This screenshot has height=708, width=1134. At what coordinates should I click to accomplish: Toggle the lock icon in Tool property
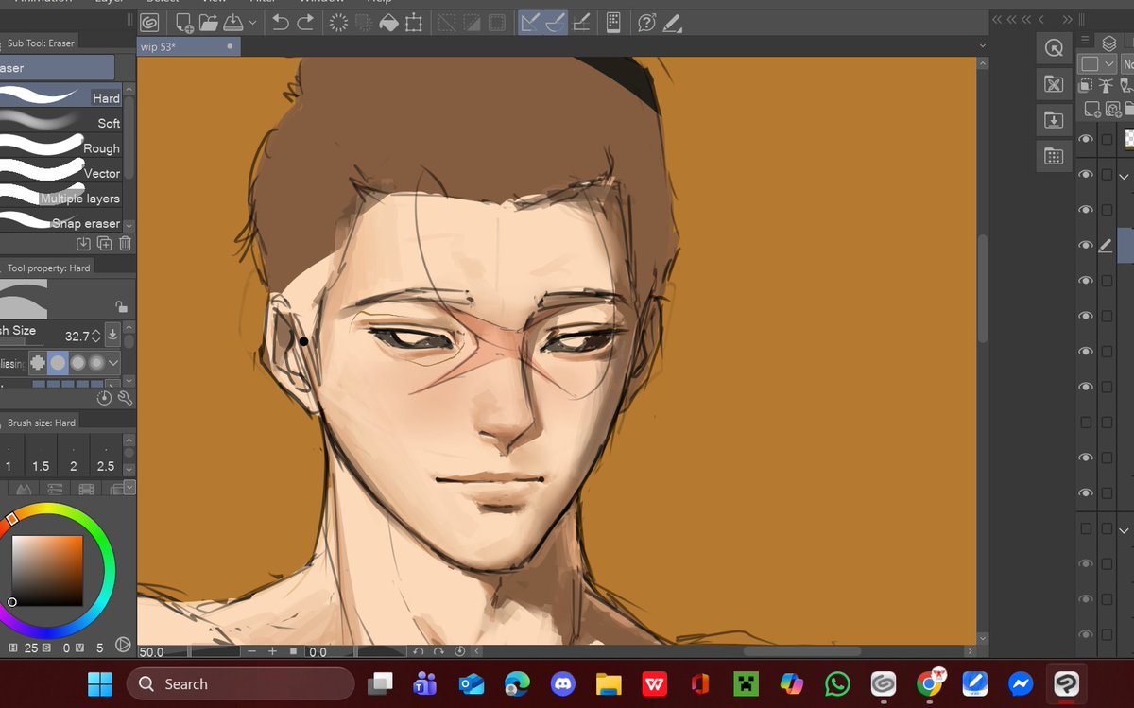tap(120, 306)
